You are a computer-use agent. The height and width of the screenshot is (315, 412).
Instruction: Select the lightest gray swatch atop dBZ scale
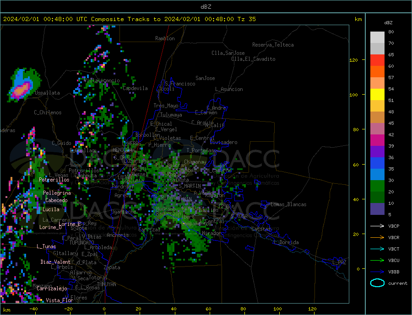tap(377, 37)
